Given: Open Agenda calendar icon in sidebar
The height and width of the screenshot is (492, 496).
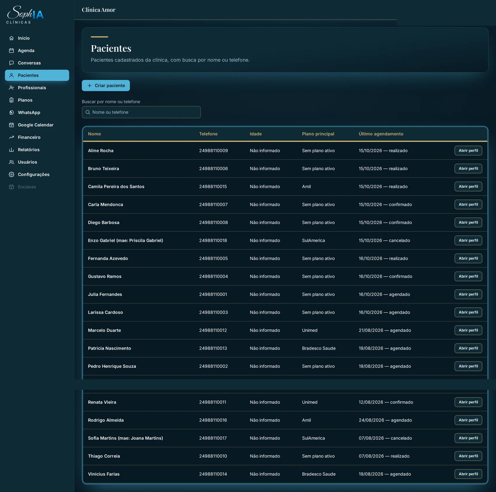Looking at the screenshot, I should [x=11, y=50].
